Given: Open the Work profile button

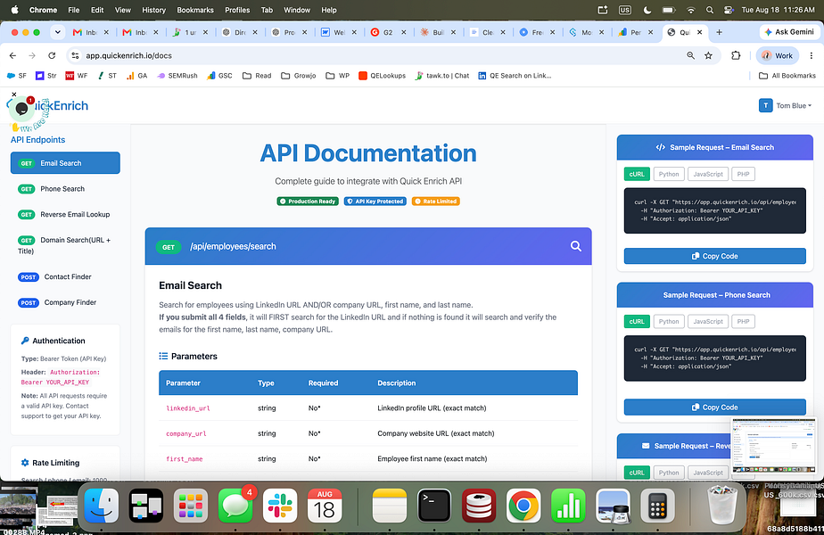Looking at the screenshot, I should pos(778,55).
